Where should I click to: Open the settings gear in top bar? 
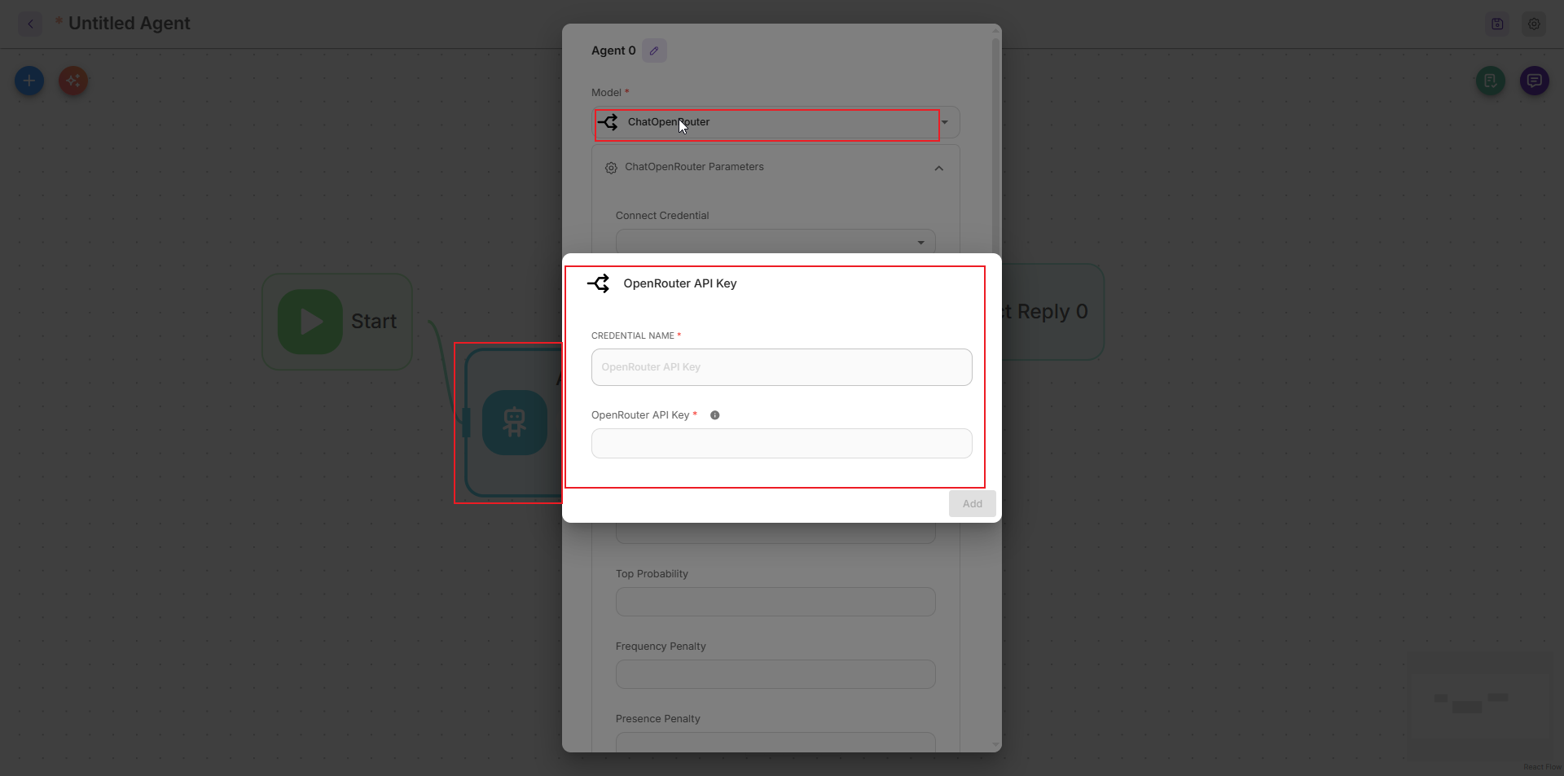coord(1534,24)
